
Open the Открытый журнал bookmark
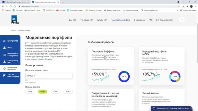pyautogui.click(x=75, y=10)
